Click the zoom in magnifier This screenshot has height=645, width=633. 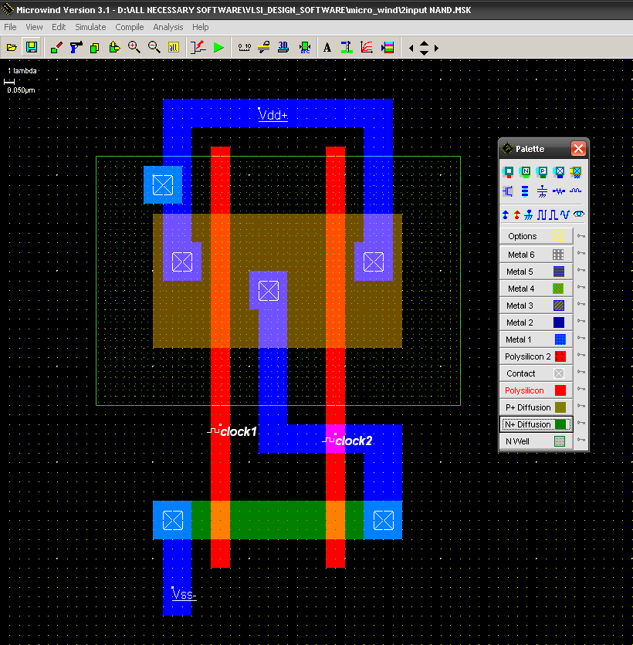click(x=134, y=48)
